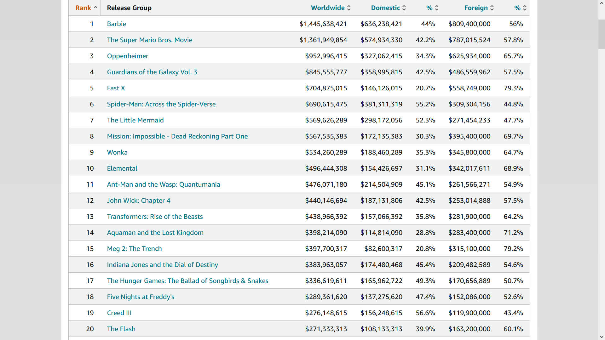Viewport: 605px width, 340px height.
Task: Open the Wonka link
Action: pos(117,152)
